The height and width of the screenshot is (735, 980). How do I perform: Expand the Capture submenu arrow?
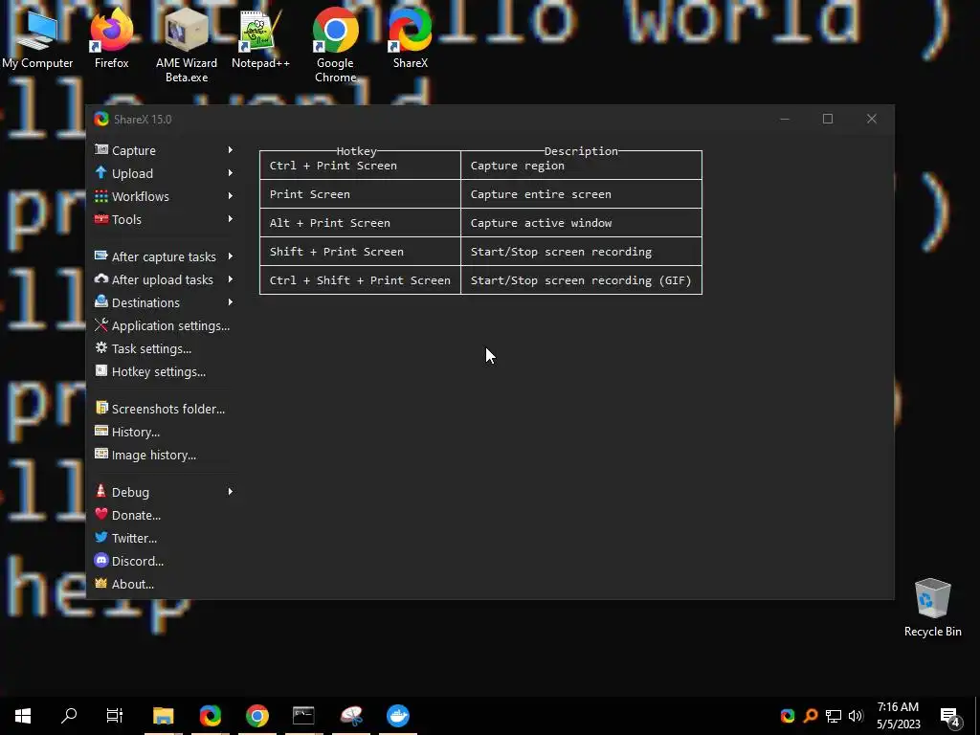(x=231, y=150)
